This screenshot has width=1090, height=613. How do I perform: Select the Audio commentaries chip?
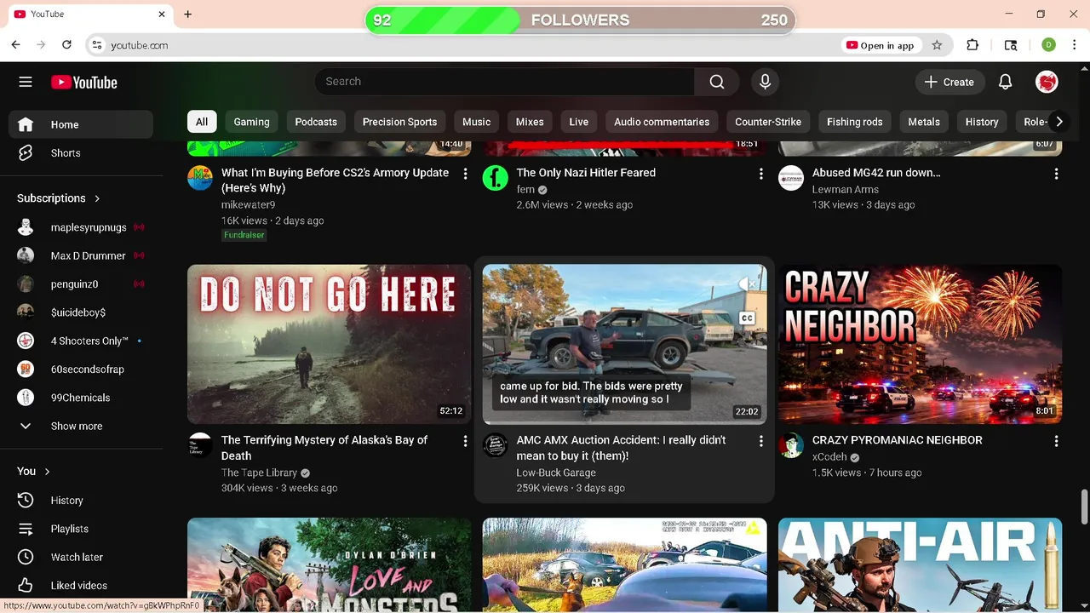tap(662, 122)
